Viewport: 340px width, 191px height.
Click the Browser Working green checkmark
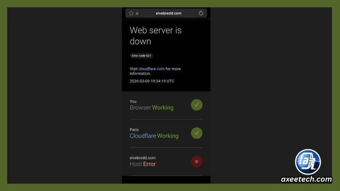(197, 105)
